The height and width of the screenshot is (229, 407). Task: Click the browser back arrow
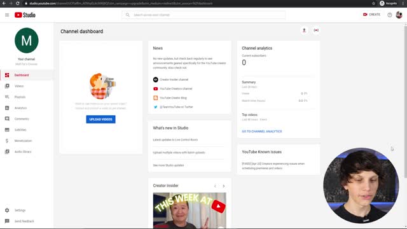point(4,3)
